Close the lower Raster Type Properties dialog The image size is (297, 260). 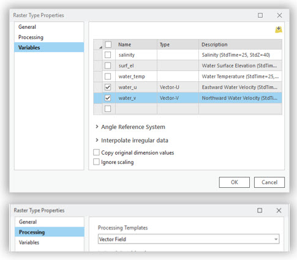[x=279, y=210]
